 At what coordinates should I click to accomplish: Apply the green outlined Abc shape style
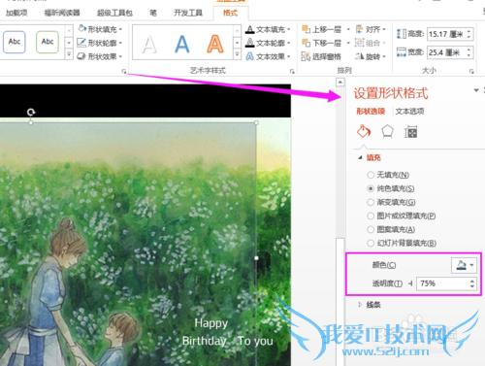48,42
